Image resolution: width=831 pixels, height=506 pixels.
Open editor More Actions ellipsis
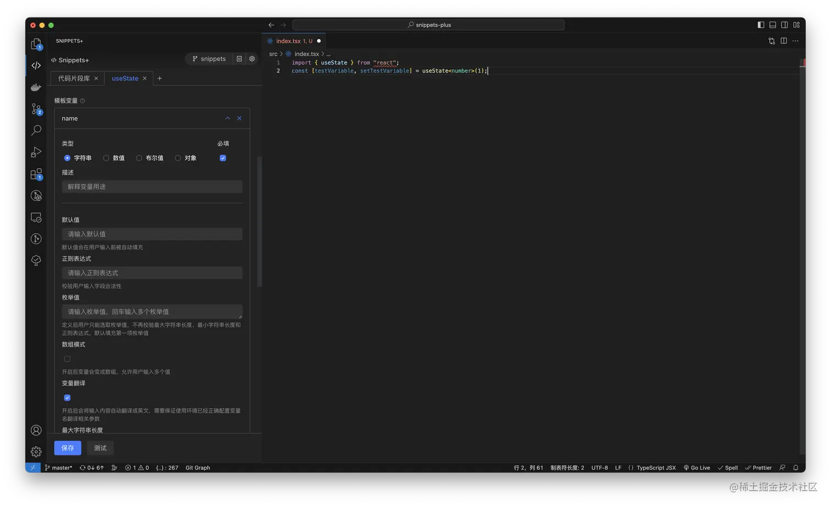coord(795,41)
